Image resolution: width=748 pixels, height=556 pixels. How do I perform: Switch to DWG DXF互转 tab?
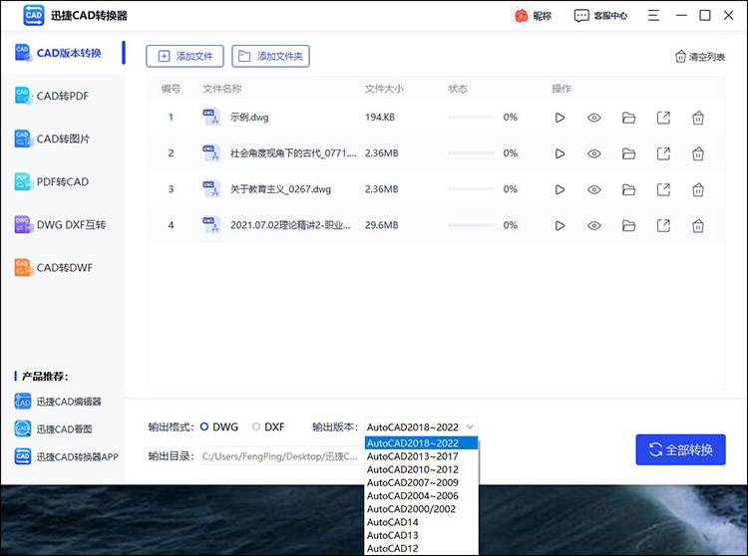click(x=63, y=224)
